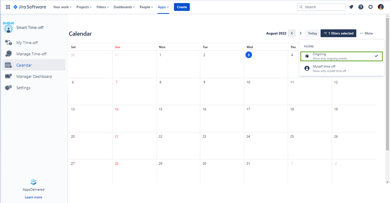Open the app switcher grid icon

point(8,7)
